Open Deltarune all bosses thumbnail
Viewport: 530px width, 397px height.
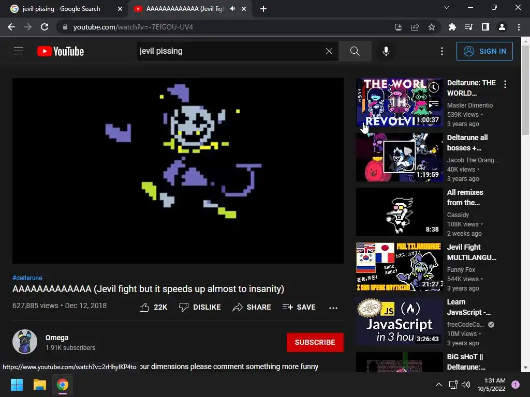click(400, 157)
